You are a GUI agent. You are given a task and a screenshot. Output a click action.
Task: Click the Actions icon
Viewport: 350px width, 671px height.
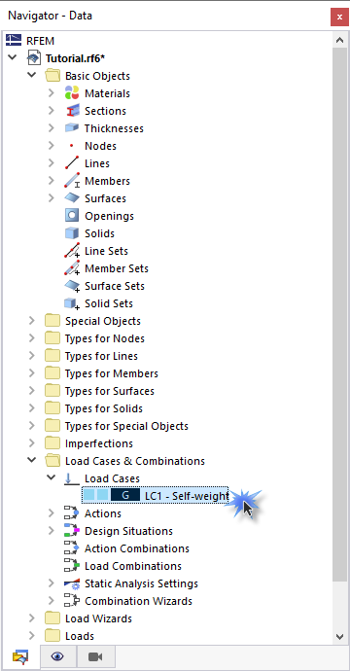tap(72, 513)
